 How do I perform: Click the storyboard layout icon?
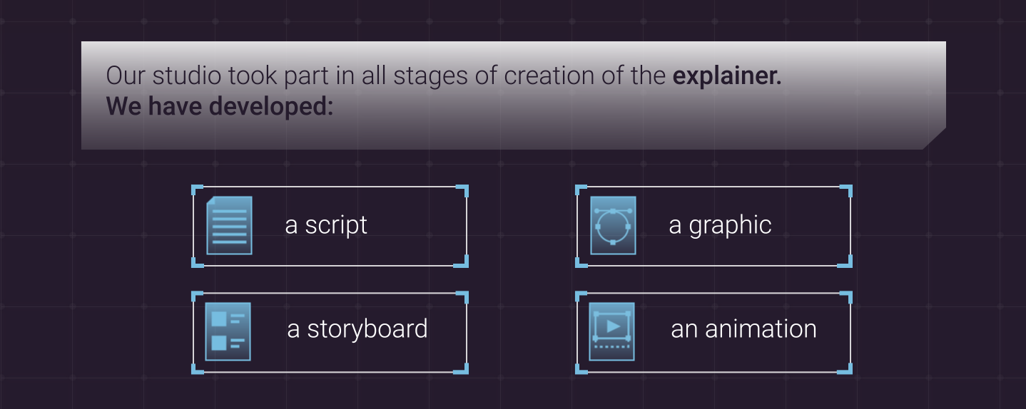(x=228, y=331)
